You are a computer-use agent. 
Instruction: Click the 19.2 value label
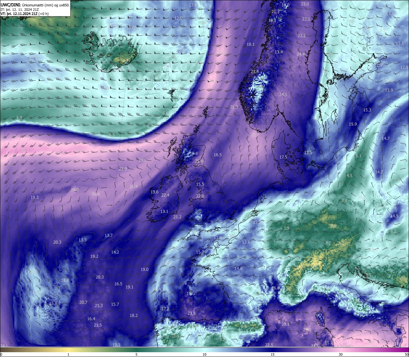point(94,256)
